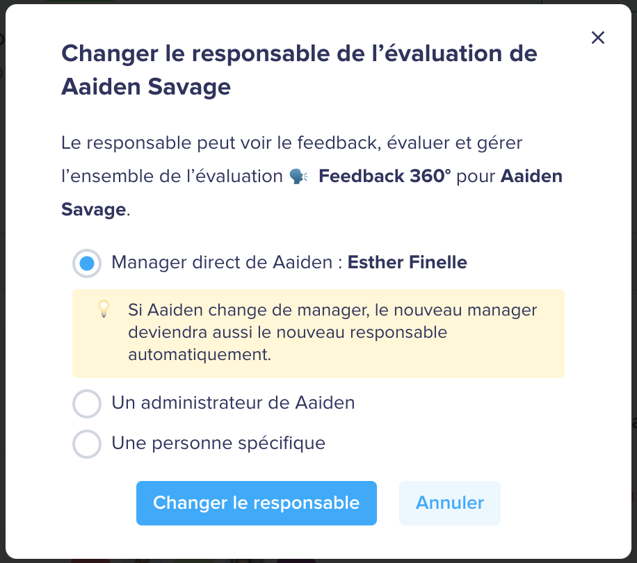Click the sentence Le responsable peut voir le feedback
Viewport: 637px width, 563px height.
click(221, 143)
